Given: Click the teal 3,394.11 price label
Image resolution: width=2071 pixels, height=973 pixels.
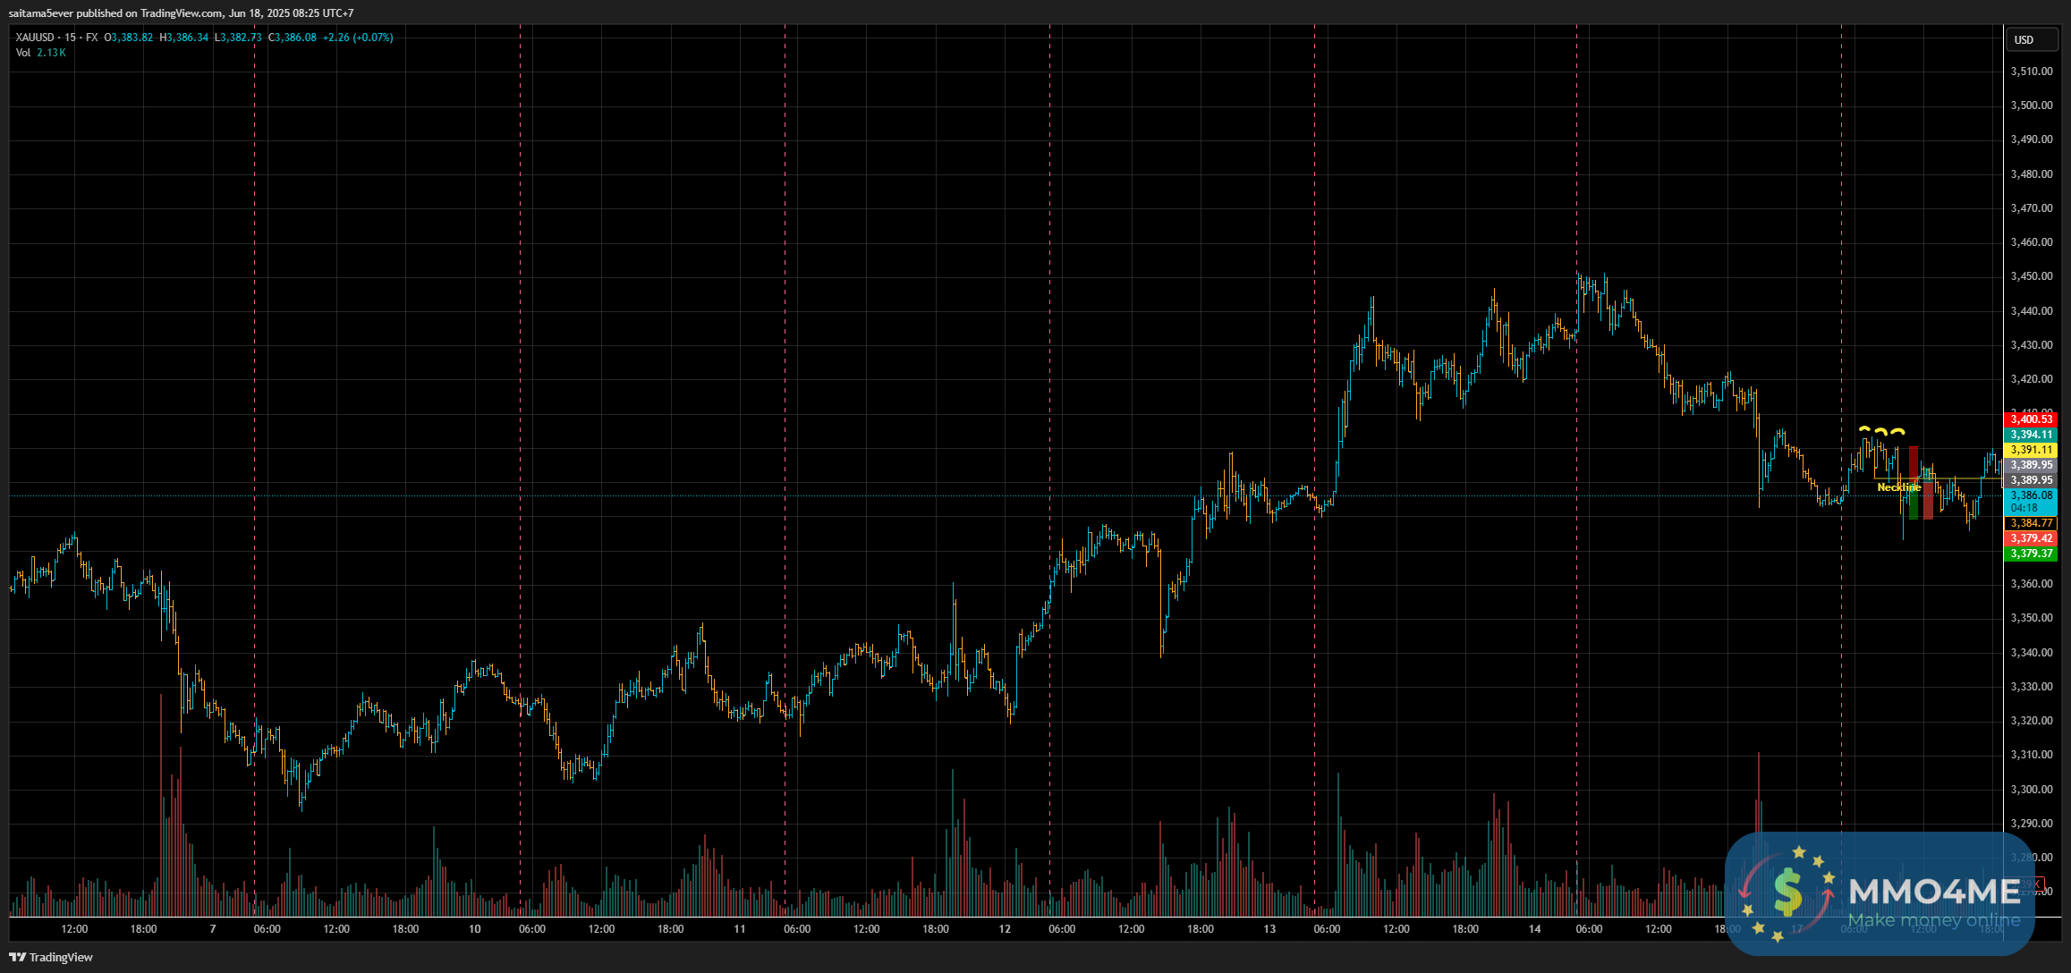Looking at the screenshot, I should pyautogui.click(x=2031, y=435).
